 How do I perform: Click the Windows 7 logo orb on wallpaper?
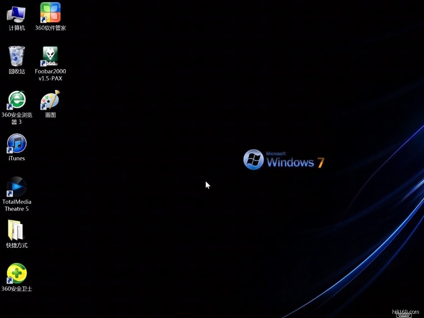coord(254,159)
